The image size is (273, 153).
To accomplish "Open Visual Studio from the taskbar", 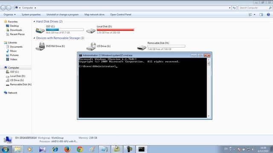I will [x=42, y=149].
